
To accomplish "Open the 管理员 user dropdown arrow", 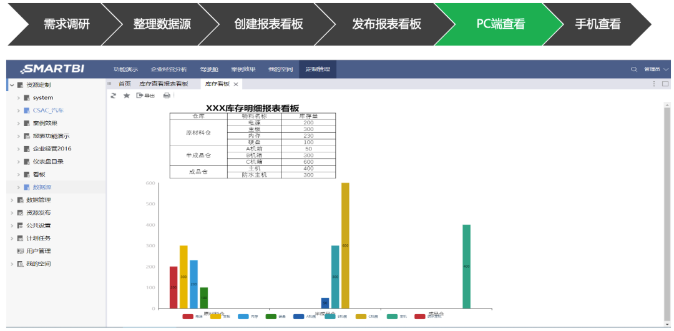I will (x=666, y=69).
